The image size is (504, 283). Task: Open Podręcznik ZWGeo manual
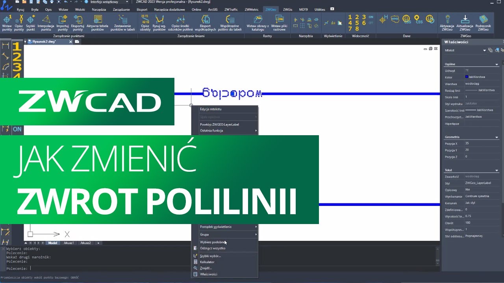pyautogui.click(x=484, y=23)
